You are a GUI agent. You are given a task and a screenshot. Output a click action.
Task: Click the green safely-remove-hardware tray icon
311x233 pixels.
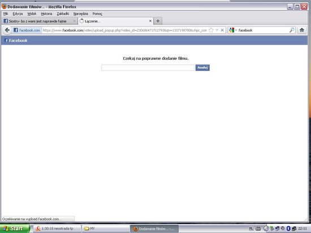(x=272, y=228)
